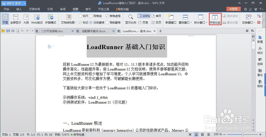
Task: Select status bar web layout icon
Action: pyautogui.click(x=208, y=134)
